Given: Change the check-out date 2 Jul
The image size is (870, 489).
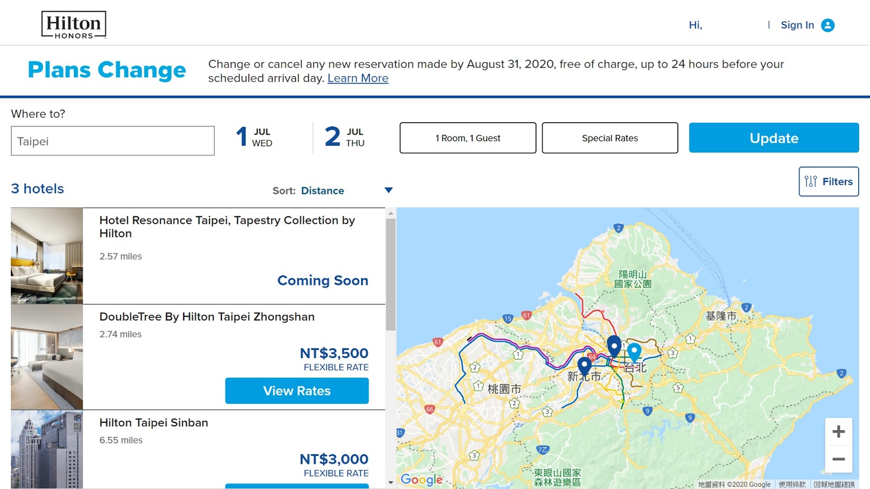Looking at the screenshot, I should pyautogui.click(x=345, y=137).
